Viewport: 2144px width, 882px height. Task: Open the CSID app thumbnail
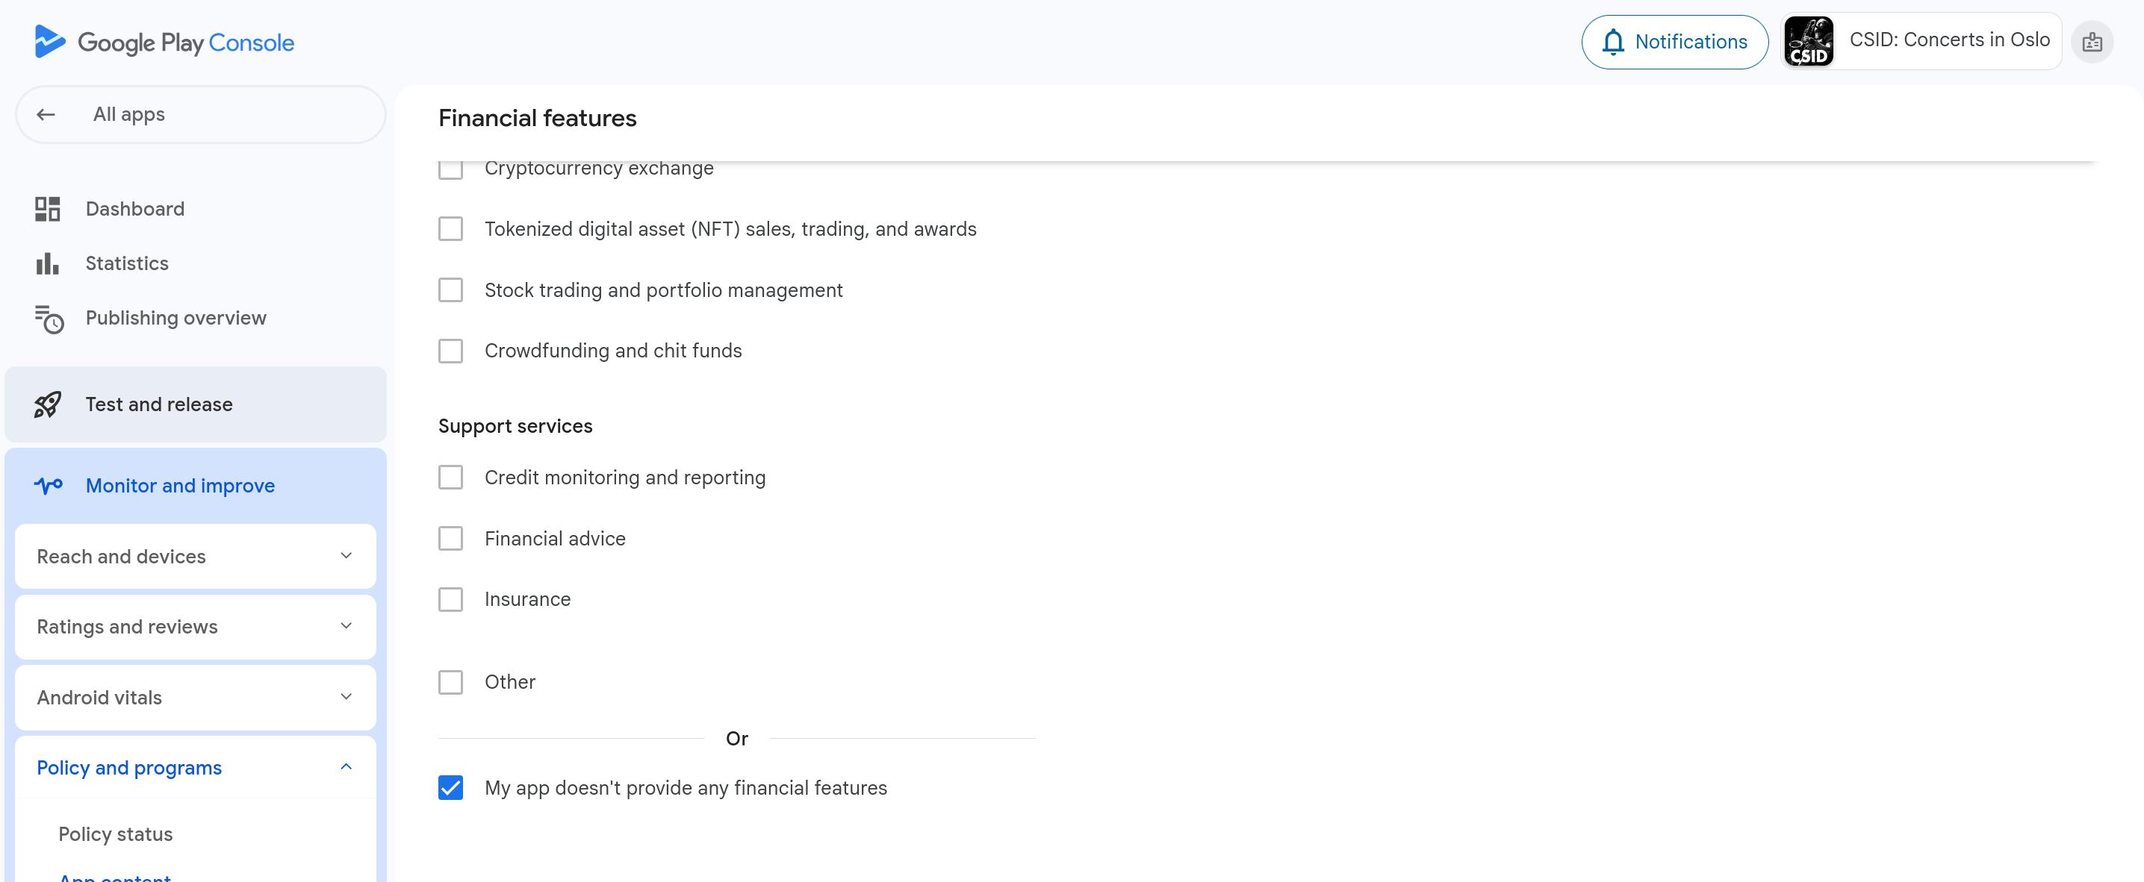(x=1809, y=42)
